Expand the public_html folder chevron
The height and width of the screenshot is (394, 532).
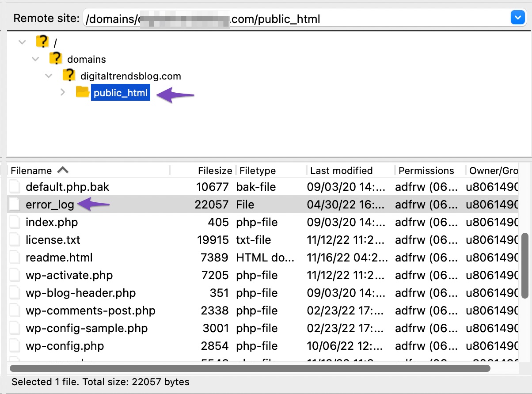click(63, 92)
